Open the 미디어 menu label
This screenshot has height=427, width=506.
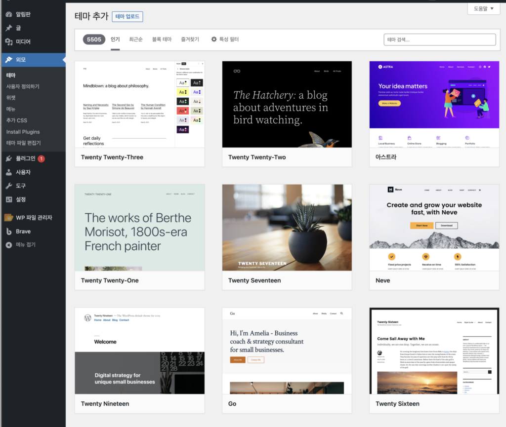[23, 41]
